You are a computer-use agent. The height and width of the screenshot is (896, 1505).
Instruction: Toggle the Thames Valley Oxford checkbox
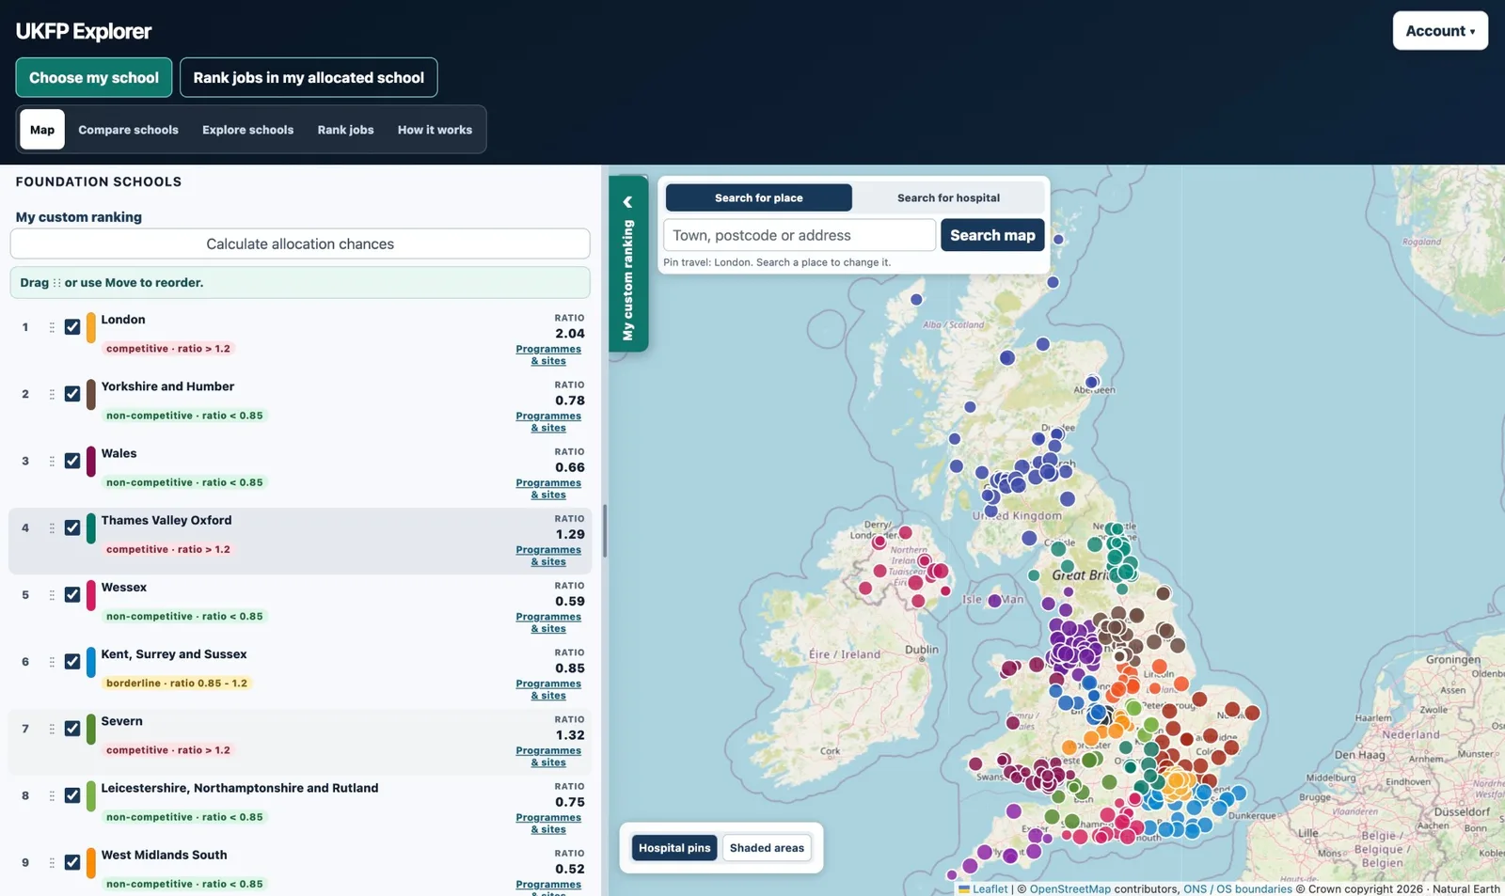coord(72,528)
